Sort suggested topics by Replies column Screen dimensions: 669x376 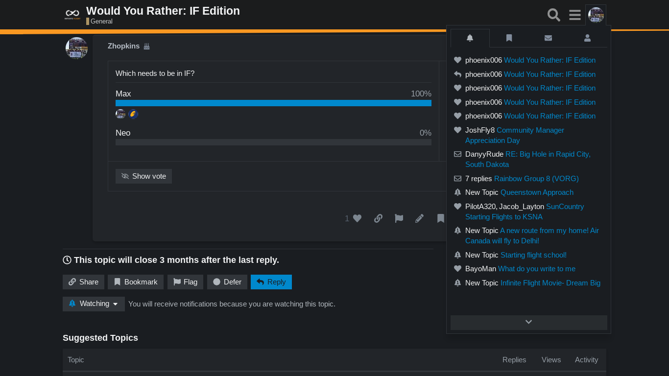514,360
